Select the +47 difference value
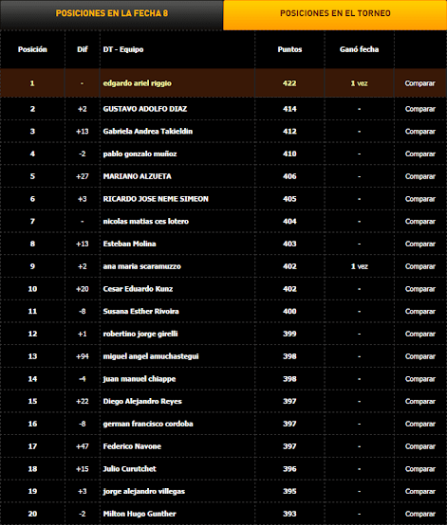Screen dimensions: 447x525 click(x=83, y=446)
